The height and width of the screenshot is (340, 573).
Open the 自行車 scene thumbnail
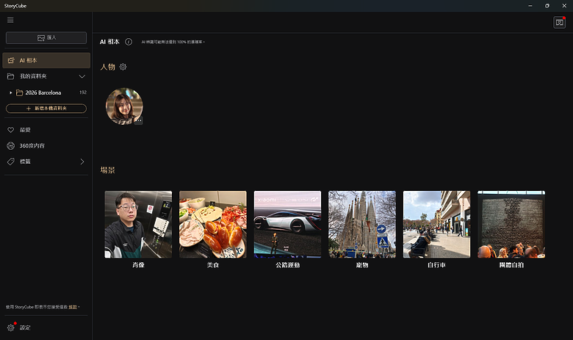(436, 224)
